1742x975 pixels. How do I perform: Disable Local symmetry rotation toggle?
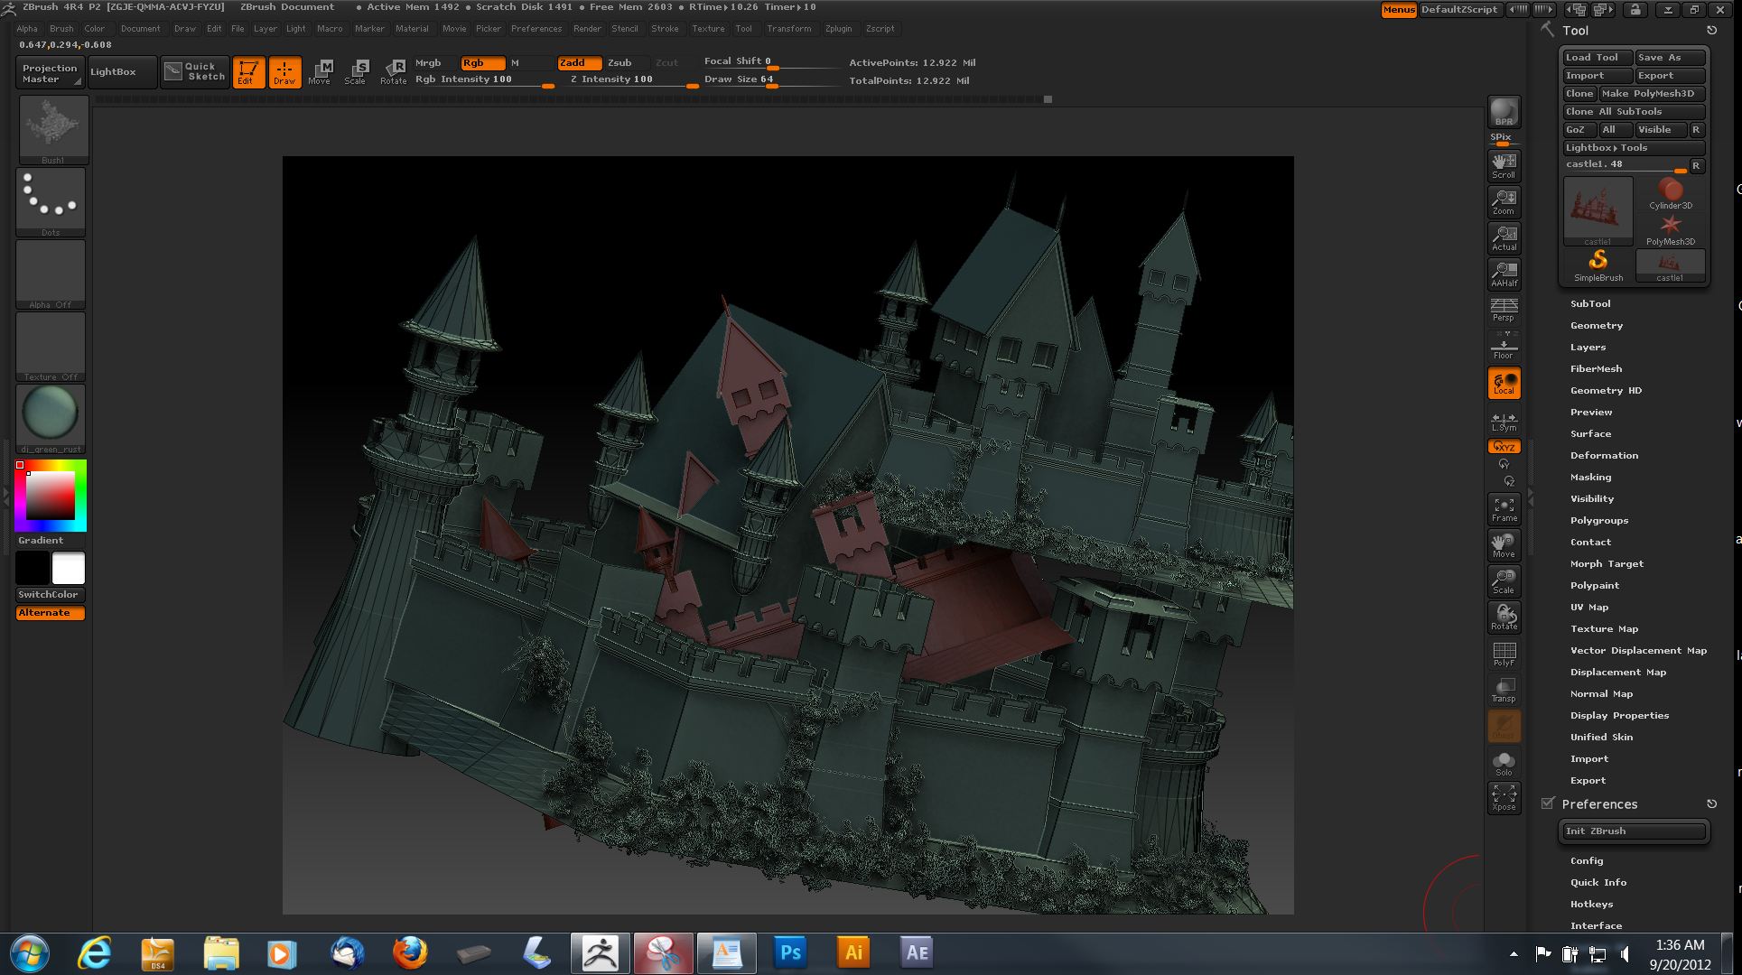pyautogui.click(x=1504, y=383)
